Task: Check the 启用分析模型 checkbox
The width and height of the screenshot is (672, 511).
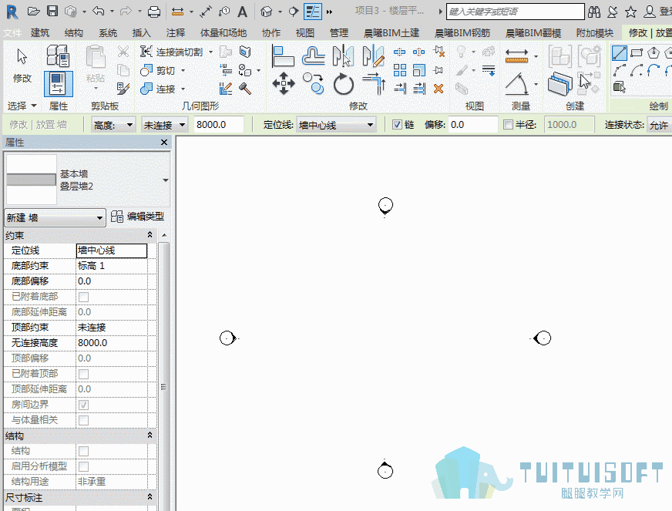Action: click(x=83, y=466)
